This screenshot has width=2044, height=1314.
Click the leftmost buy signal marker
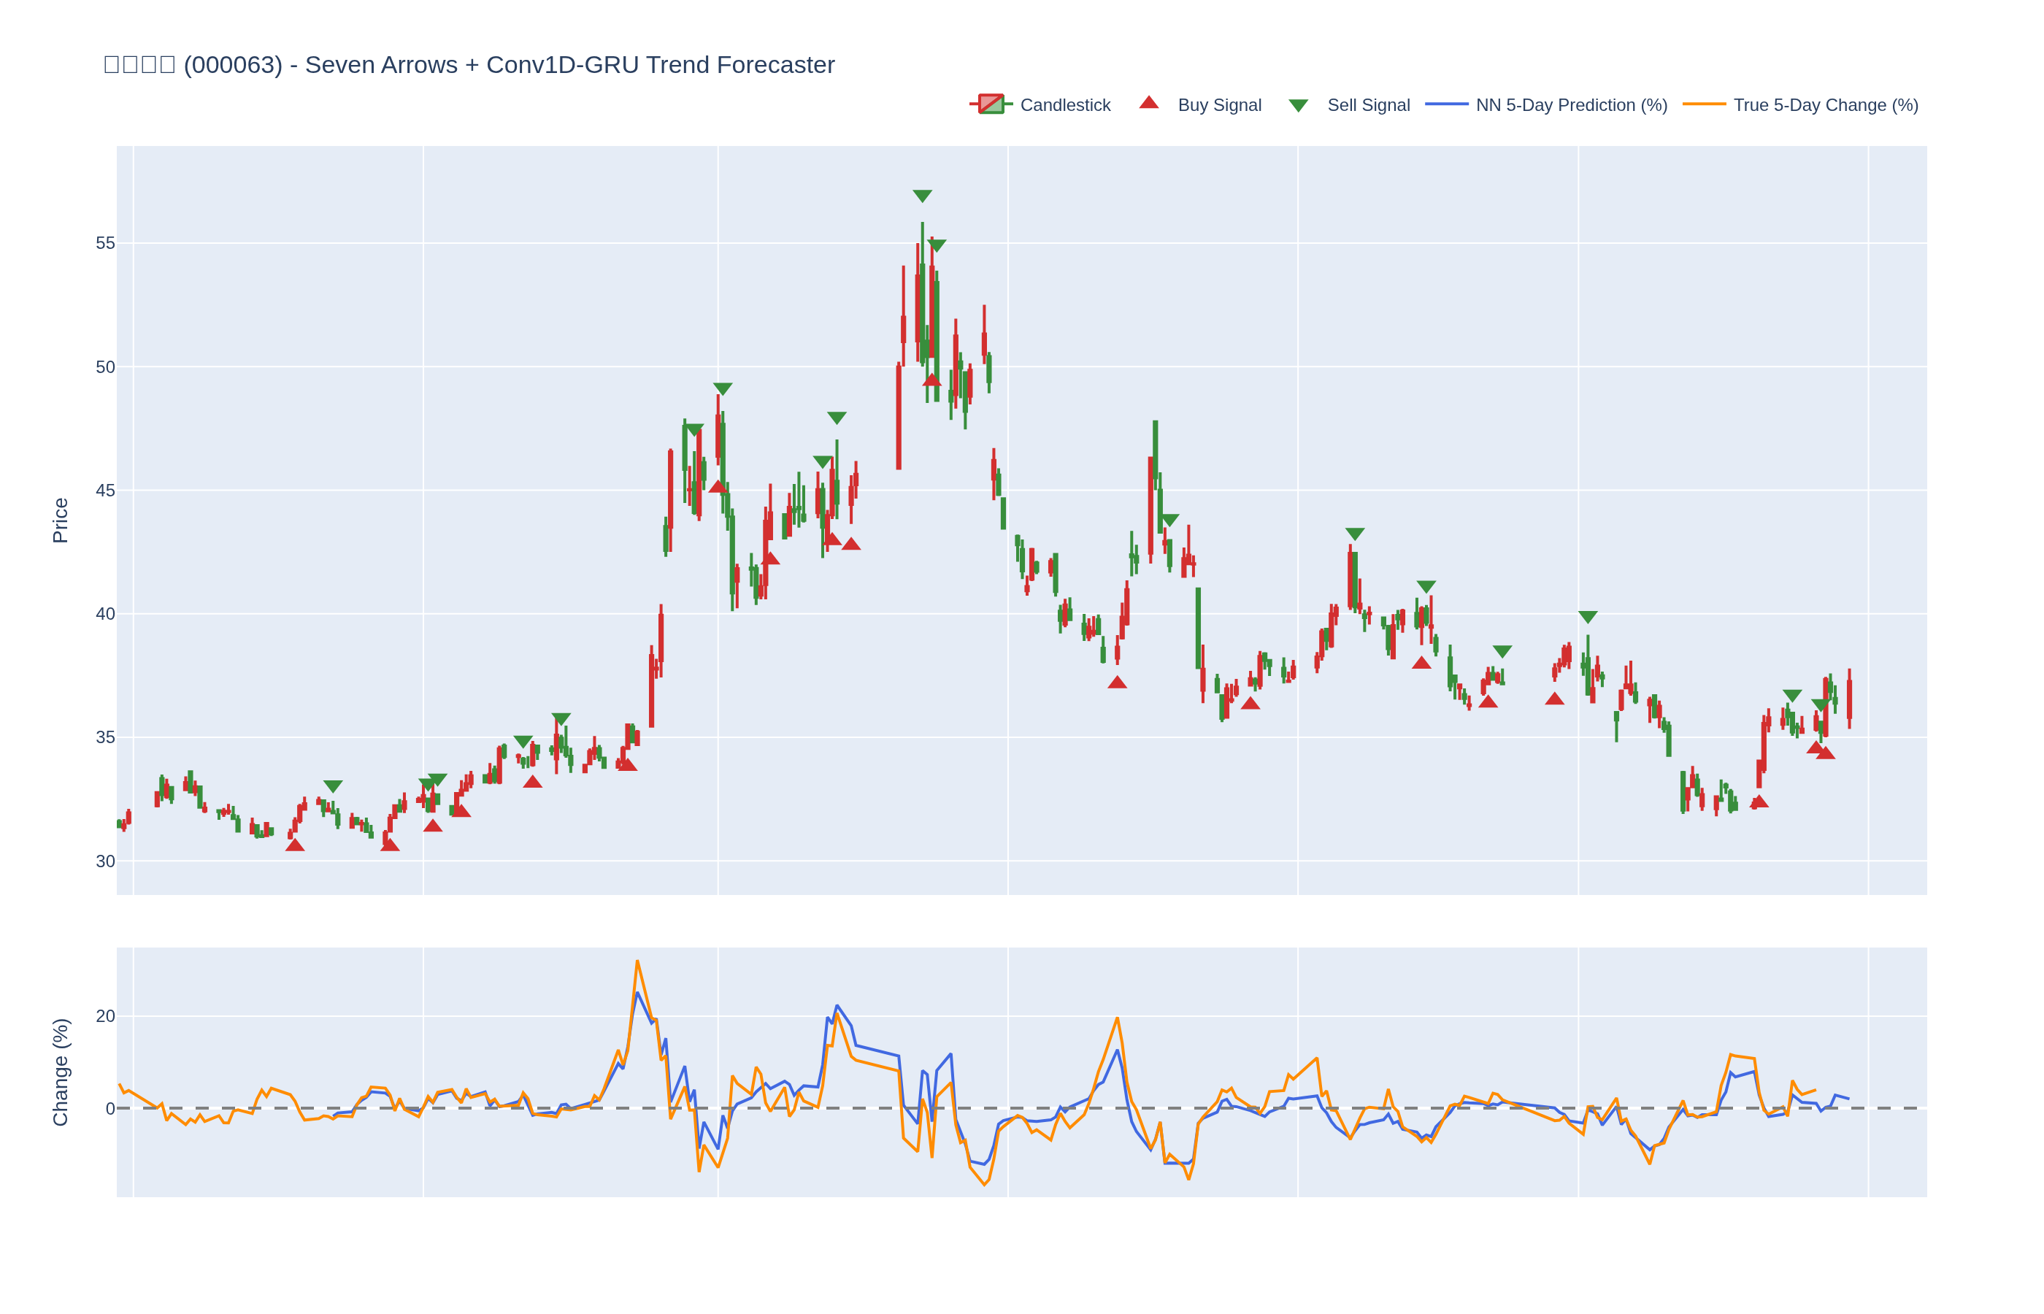coord(294,845)
